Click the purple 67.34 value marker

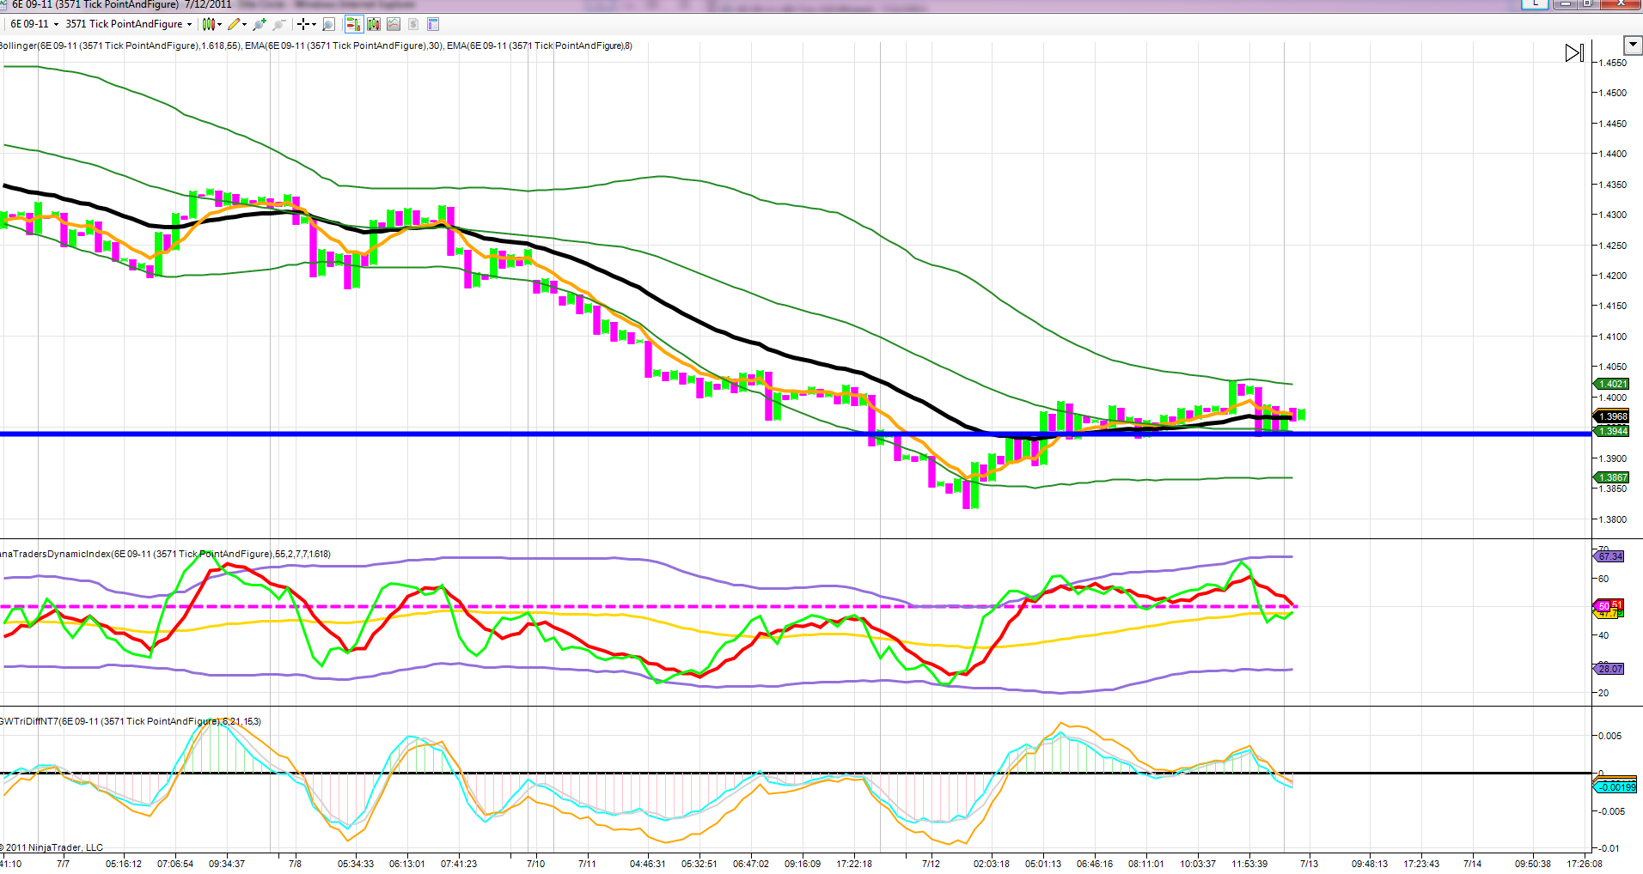coord(1609,556)
